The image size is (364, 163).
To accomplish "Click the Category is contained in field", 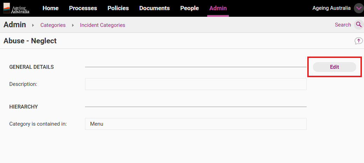I will (195, 124).
